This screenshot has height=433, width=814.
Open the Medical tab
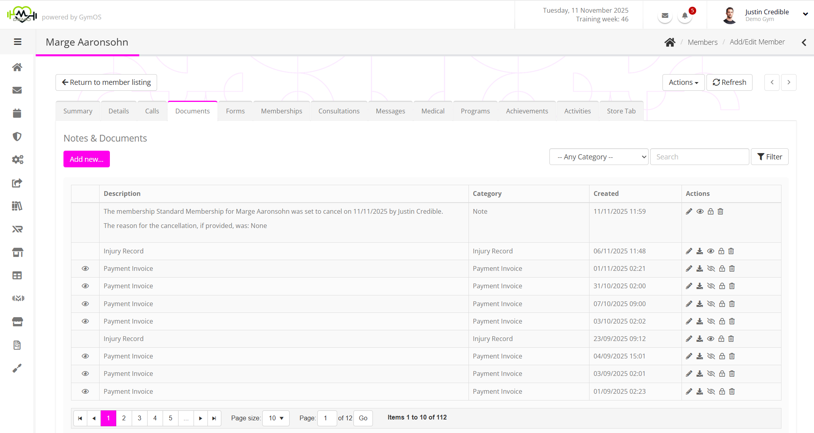point(433,111)
